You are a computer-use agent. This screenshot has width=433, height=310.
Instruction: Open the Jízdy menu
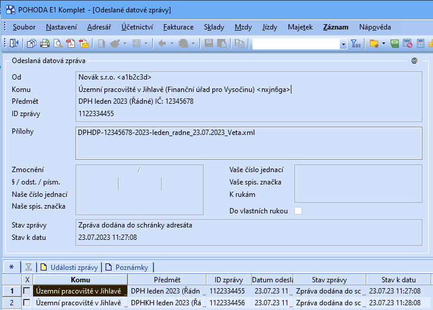click(270, 27)
